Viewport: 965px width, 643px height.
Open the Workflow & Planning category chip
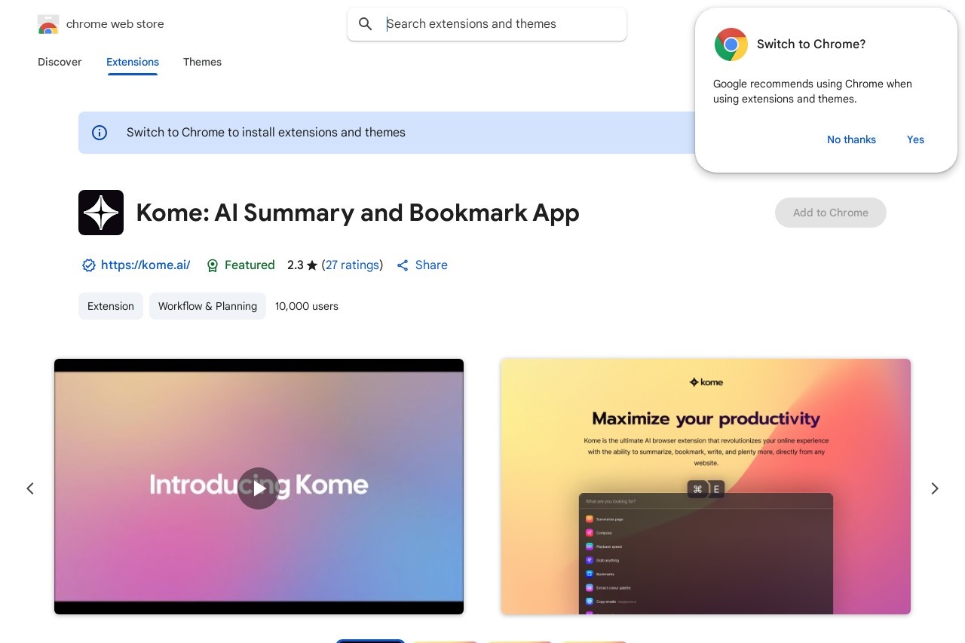pos(207,306)
